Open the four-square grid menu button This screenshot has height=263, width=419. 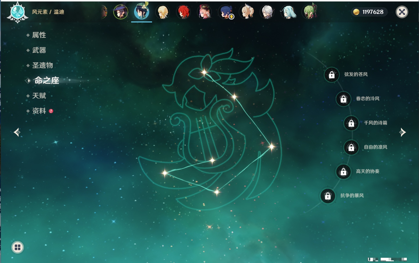pos(17,247)
